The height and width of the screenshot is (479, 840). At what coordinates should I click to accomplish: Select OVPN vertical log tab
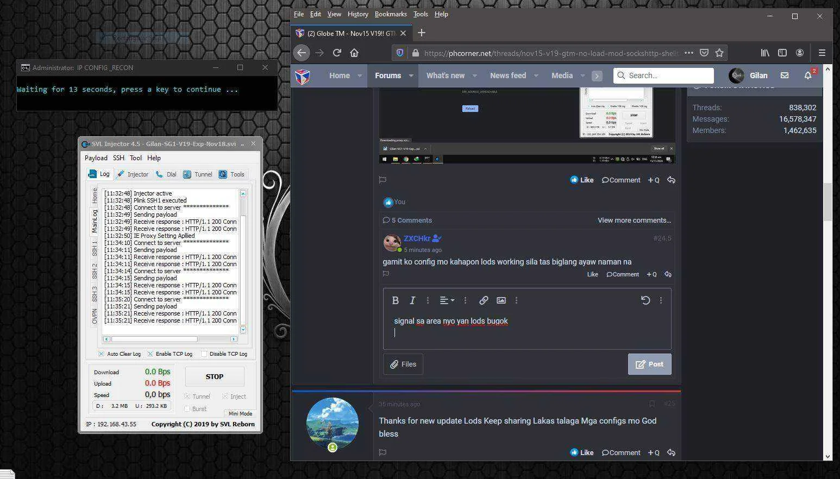coord(95,317)
